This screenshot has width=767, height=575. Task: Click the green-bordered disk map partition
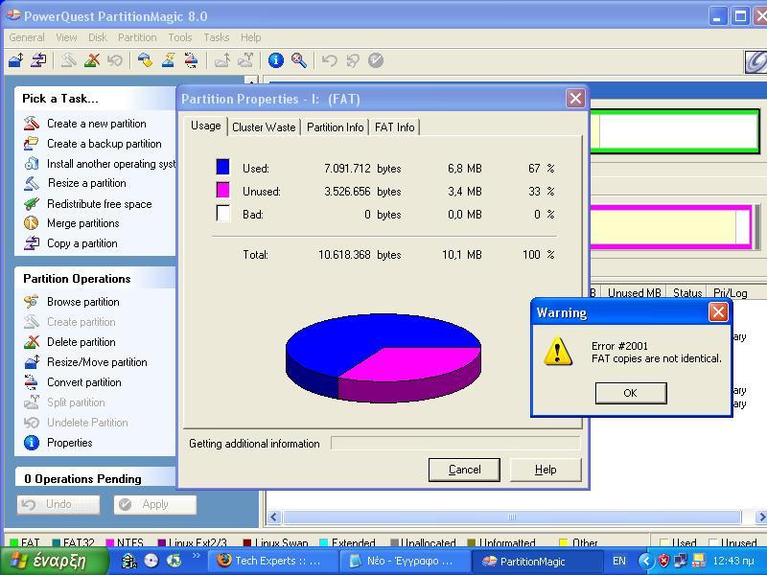(675, 131)
